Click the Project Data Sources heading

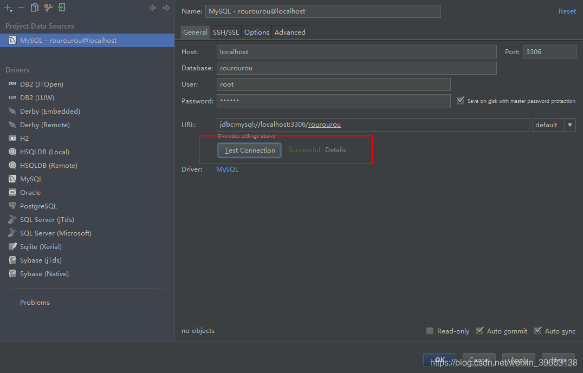pos(40,26)
